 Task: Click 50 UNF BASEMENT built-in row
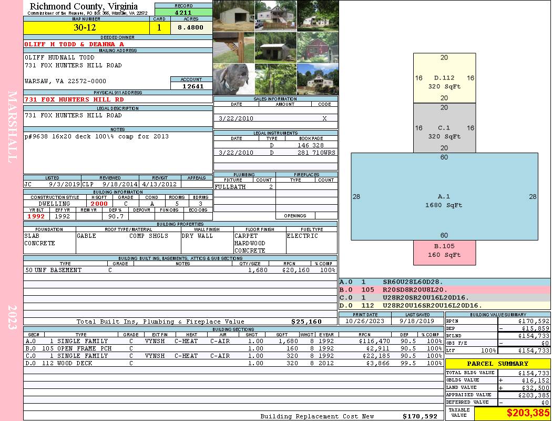coord(180,270)
